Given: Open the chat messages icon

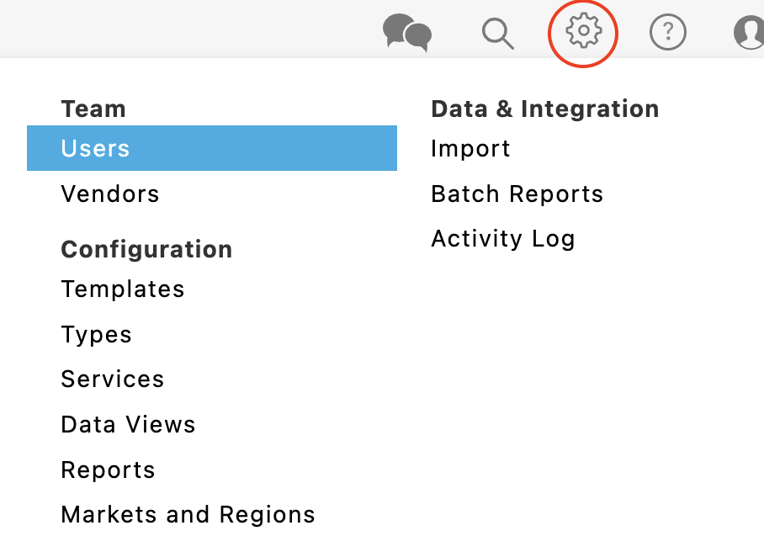Looking at the screenshot, I should point(407,32).
